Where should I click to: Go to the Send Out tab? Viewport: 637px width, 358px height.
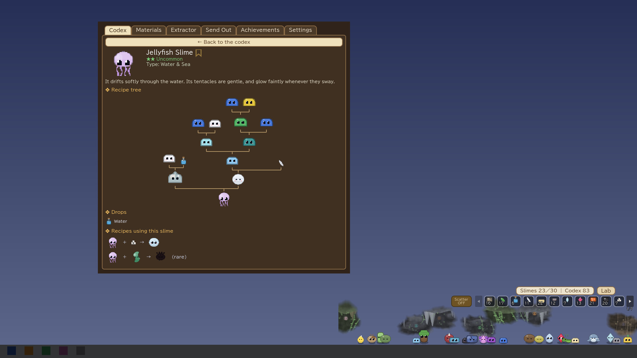coord(218,30)
